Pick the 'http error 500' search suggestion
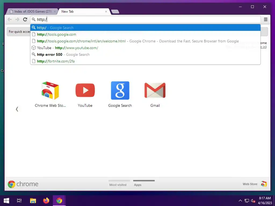This screenshot has height=206, width=275. pos(145,54)
